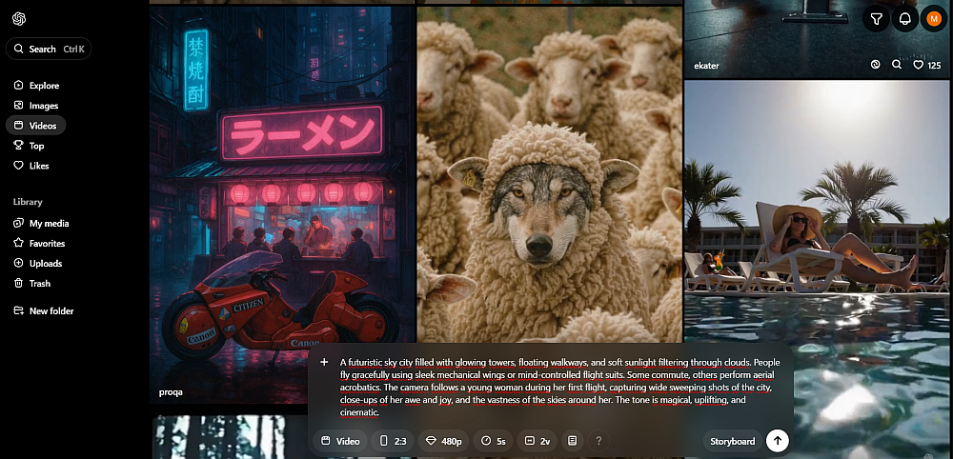Change the 2:3 aspect ratio
The height and width of the screenshot is (459, 953).
point(393,441)
